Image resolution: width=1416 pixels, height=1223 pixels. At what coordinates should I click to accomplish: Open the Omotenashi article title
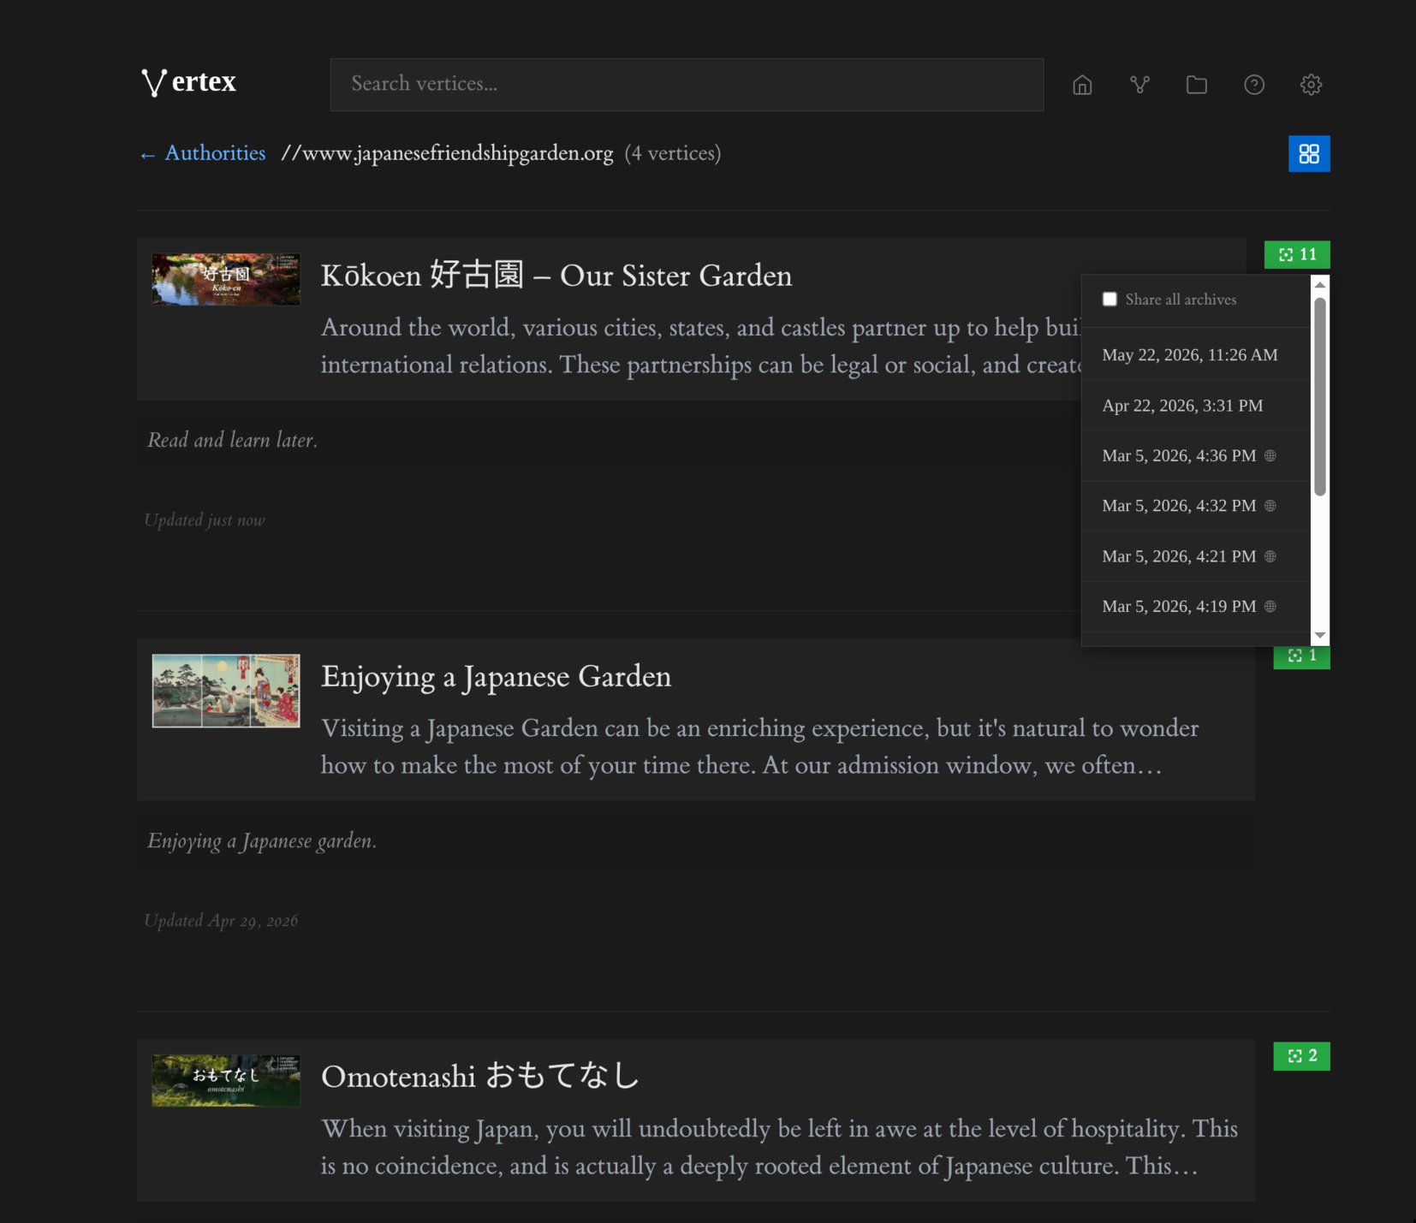(479, 1076)
